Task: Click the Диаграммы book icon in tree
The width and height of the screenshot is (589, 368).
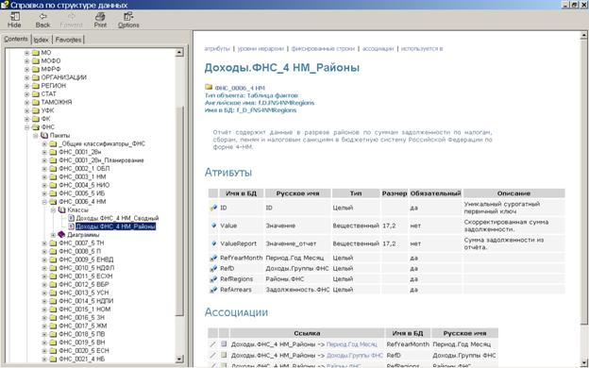Action: [61, 235]
